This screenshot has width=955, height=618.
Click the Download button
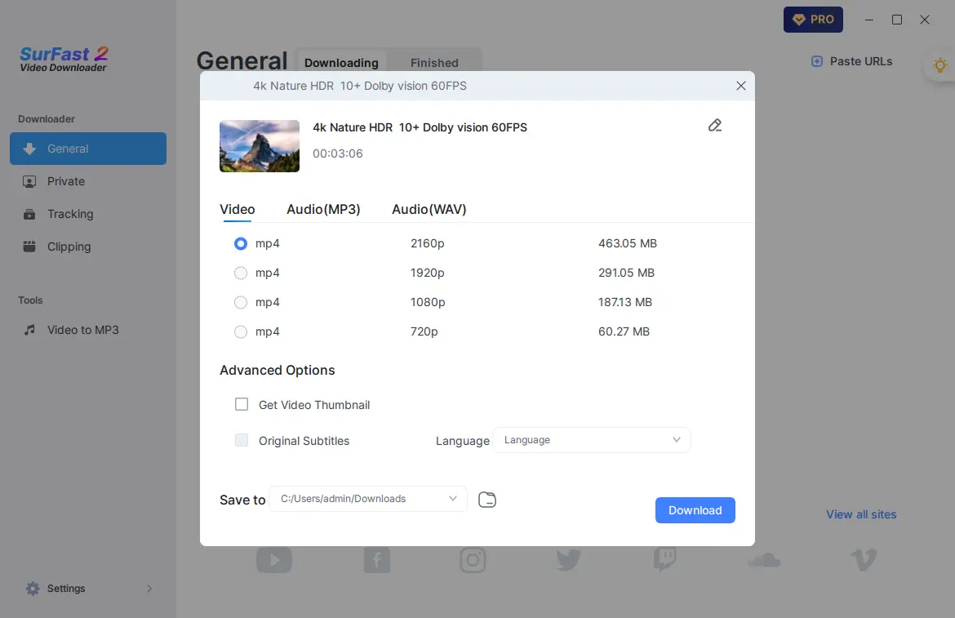pos(695,510)
